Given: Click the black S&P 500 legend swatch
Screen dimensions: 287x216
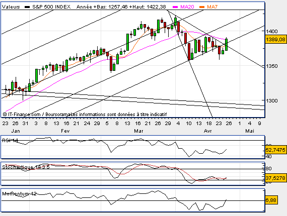Looking at the screenshot, I should [27, 7].
